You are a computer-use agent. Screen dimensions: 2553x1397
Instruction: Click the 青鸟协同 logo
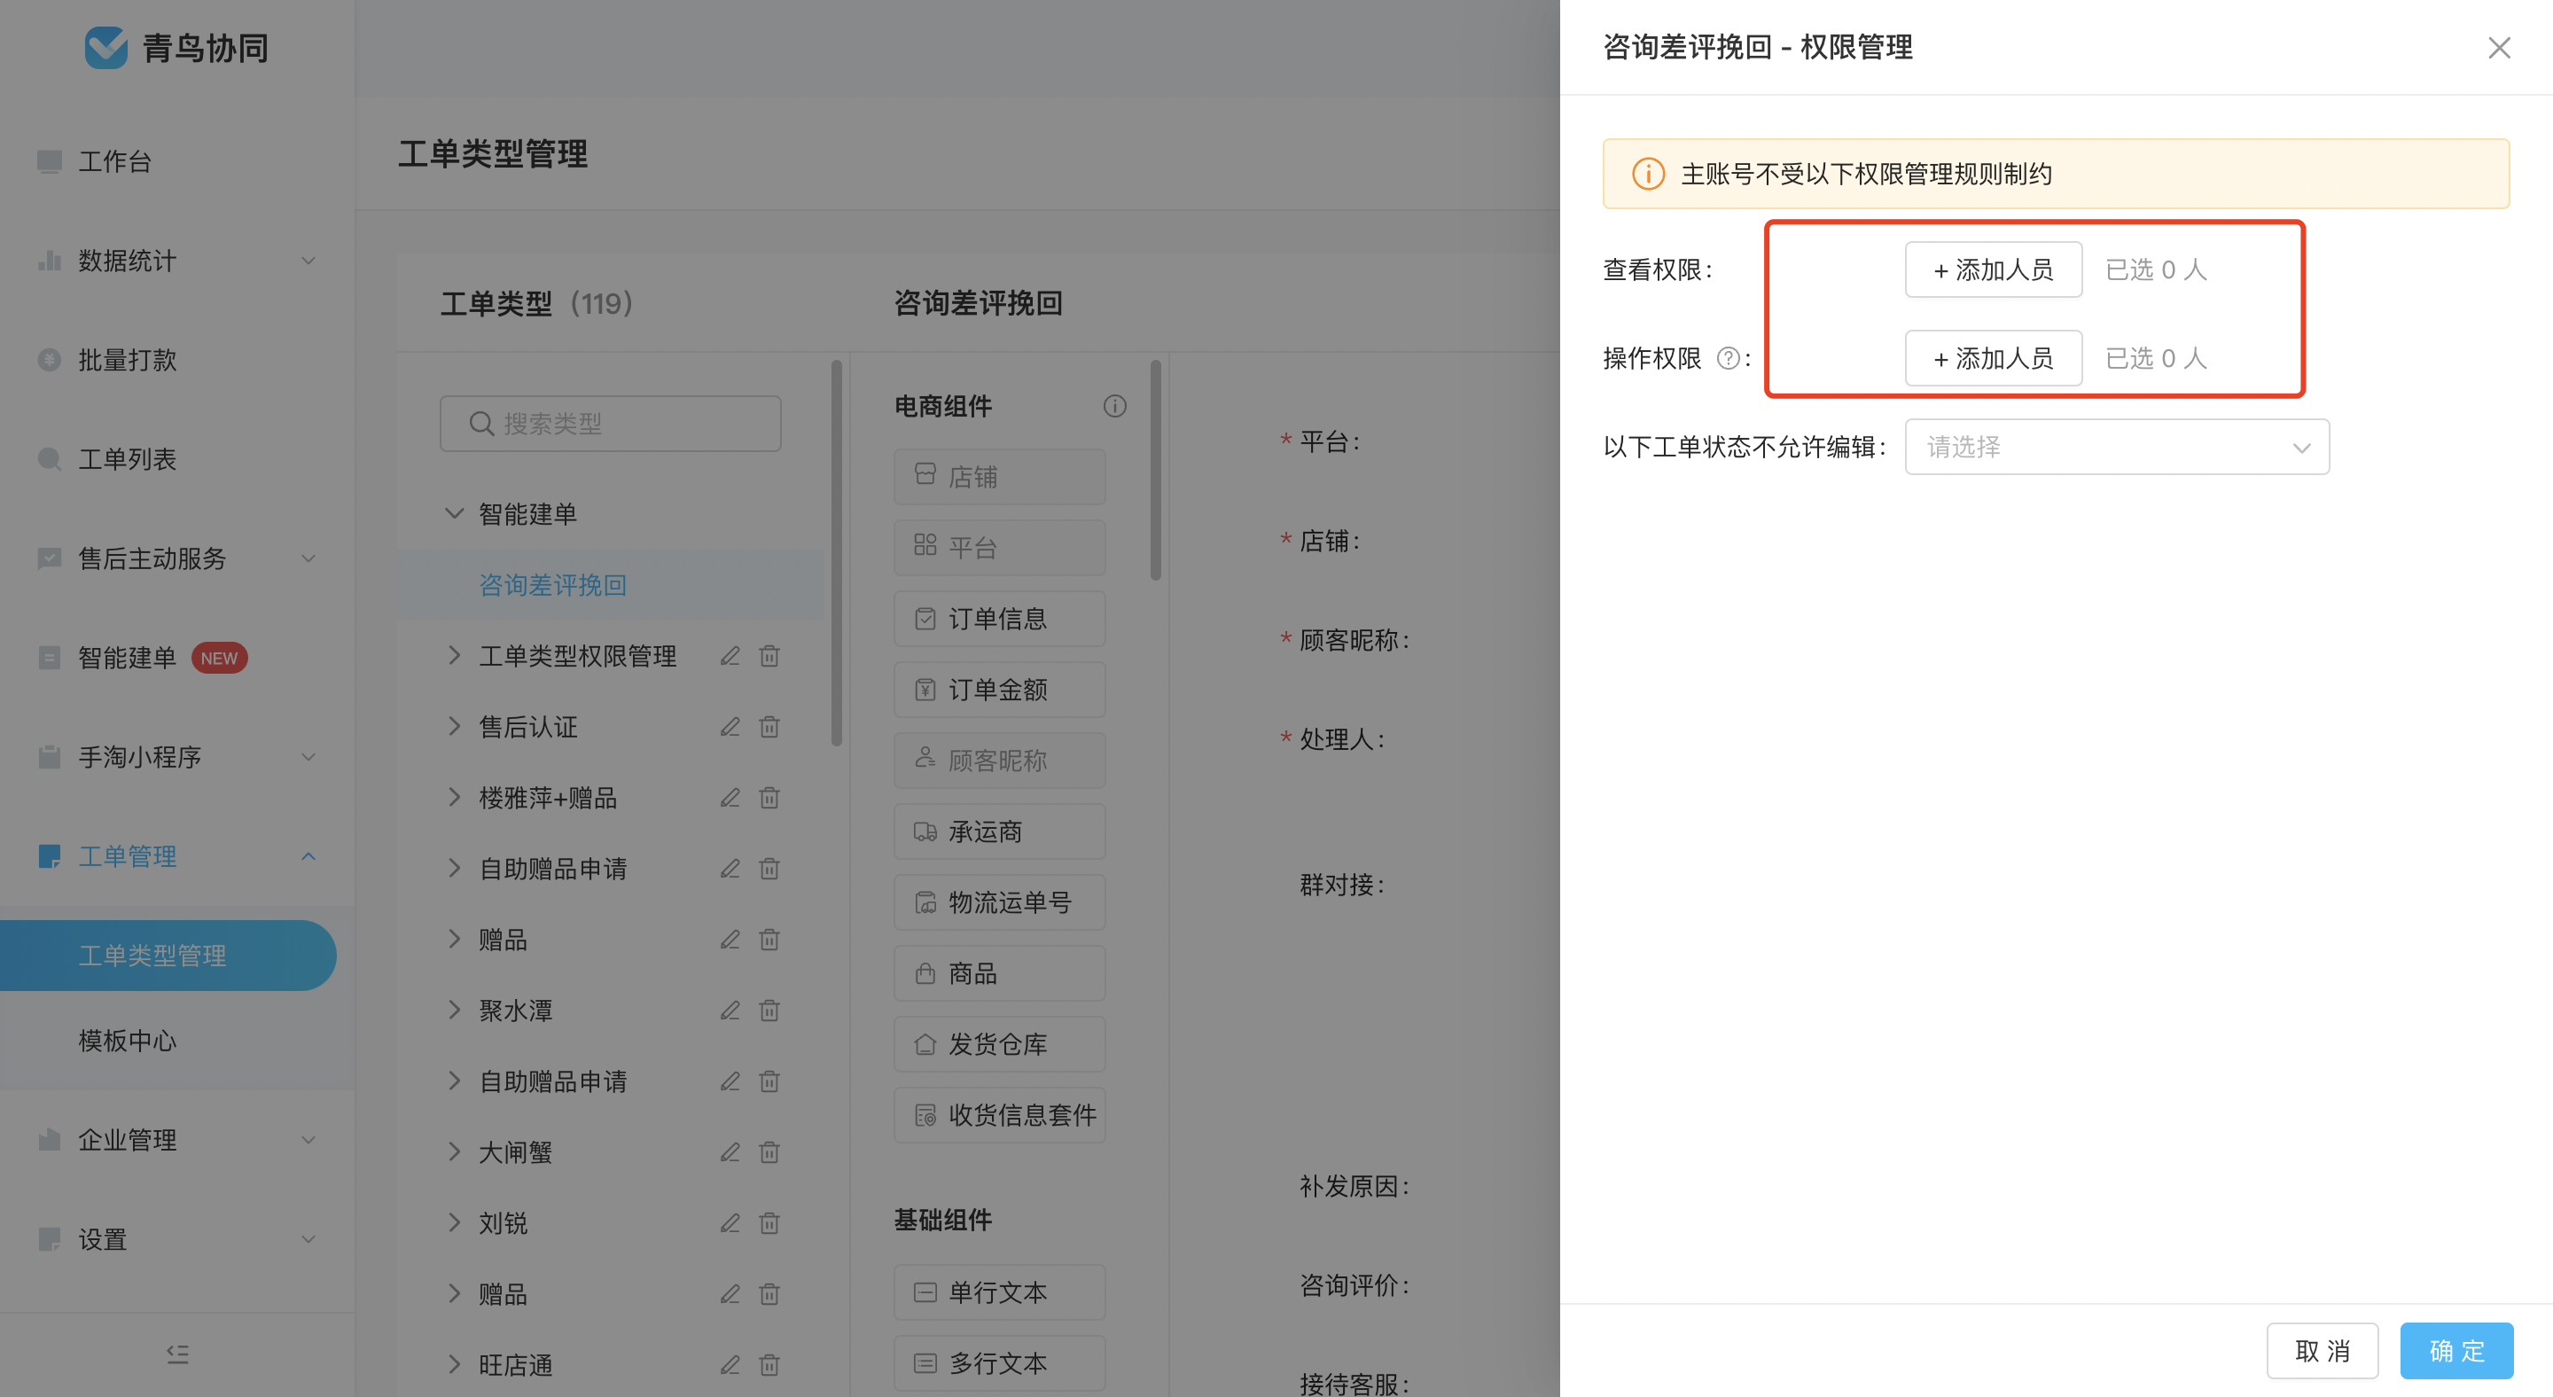click(x=176, y=48)
